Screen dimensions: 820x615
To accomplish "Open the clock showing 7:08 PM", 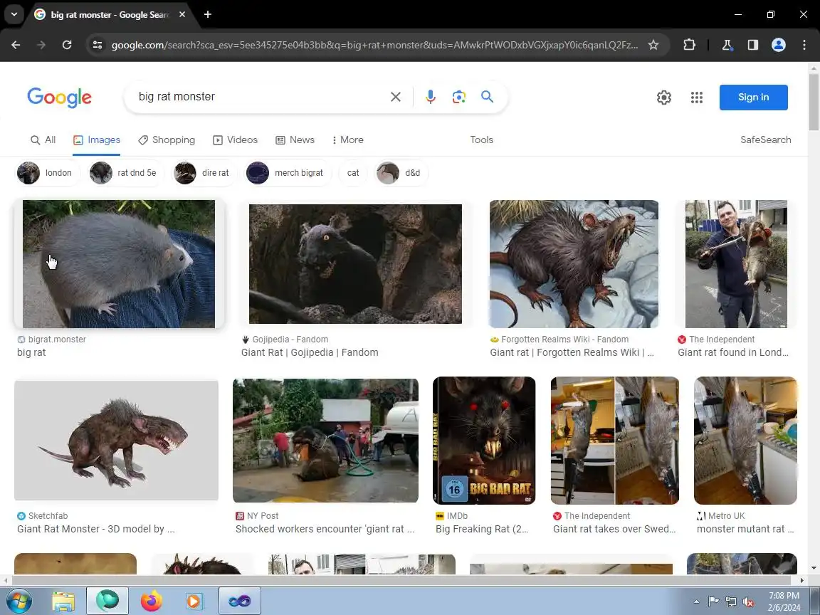I will coord(784,601).
